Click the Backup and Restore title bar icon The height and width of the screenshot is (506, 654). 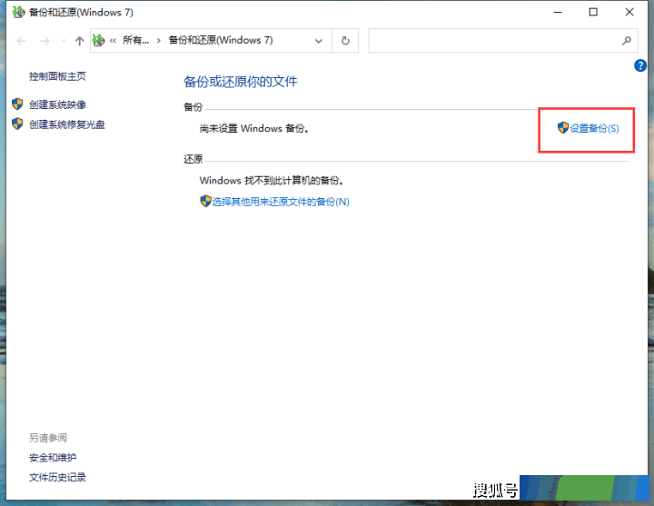(18, 12)
